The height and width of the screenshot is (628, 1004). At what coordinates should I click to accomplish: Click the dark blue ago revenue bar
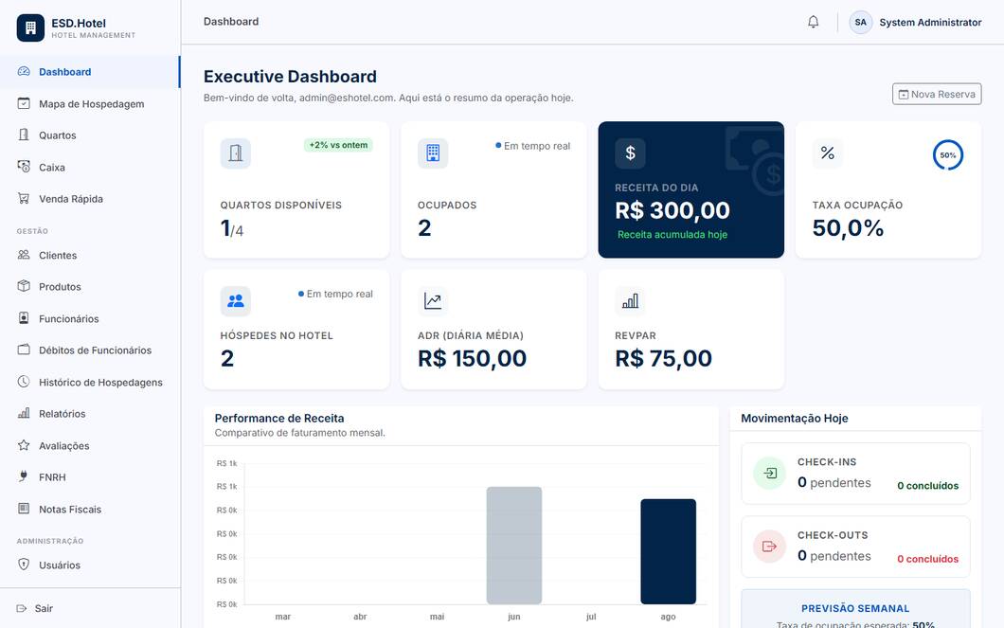click(x=669, y=551)
